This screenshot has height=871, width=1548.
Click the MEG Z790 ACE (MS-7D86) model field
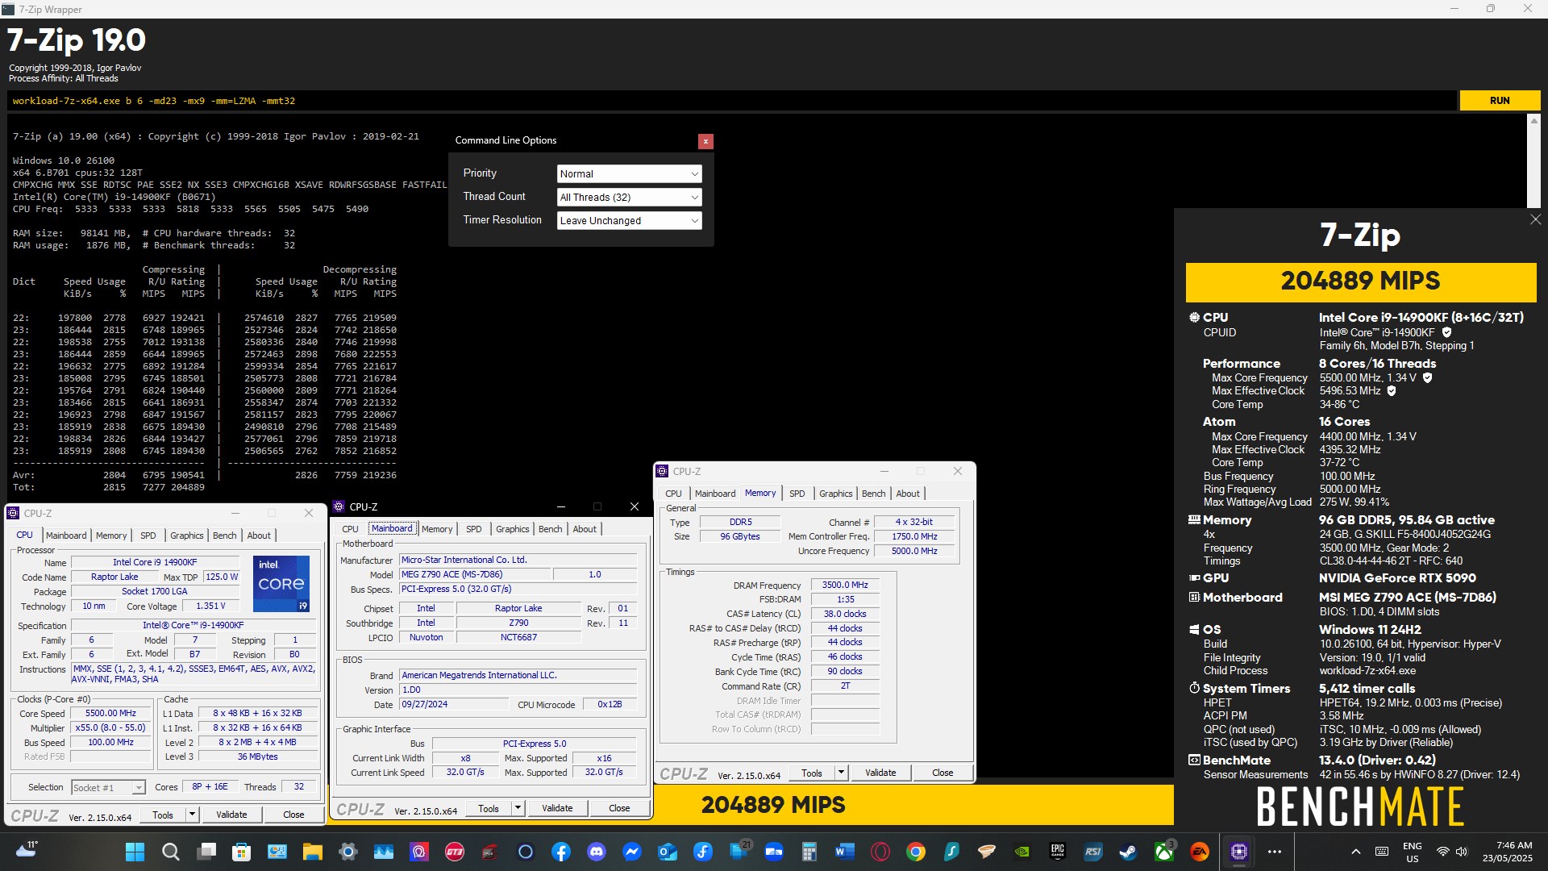[475, 575]
